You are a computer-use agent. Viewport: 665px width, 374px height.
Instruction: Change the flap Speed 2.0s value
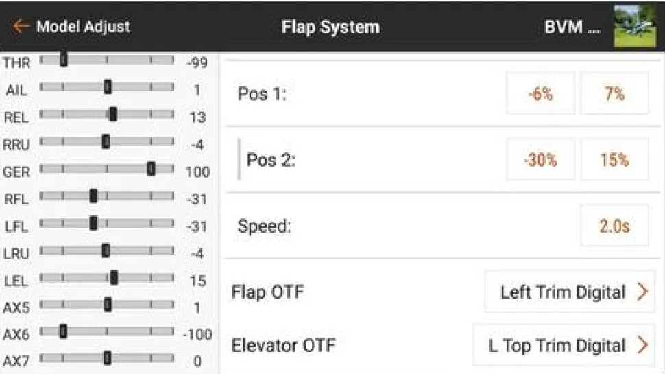pyautogui.click(x=614, y=226)
